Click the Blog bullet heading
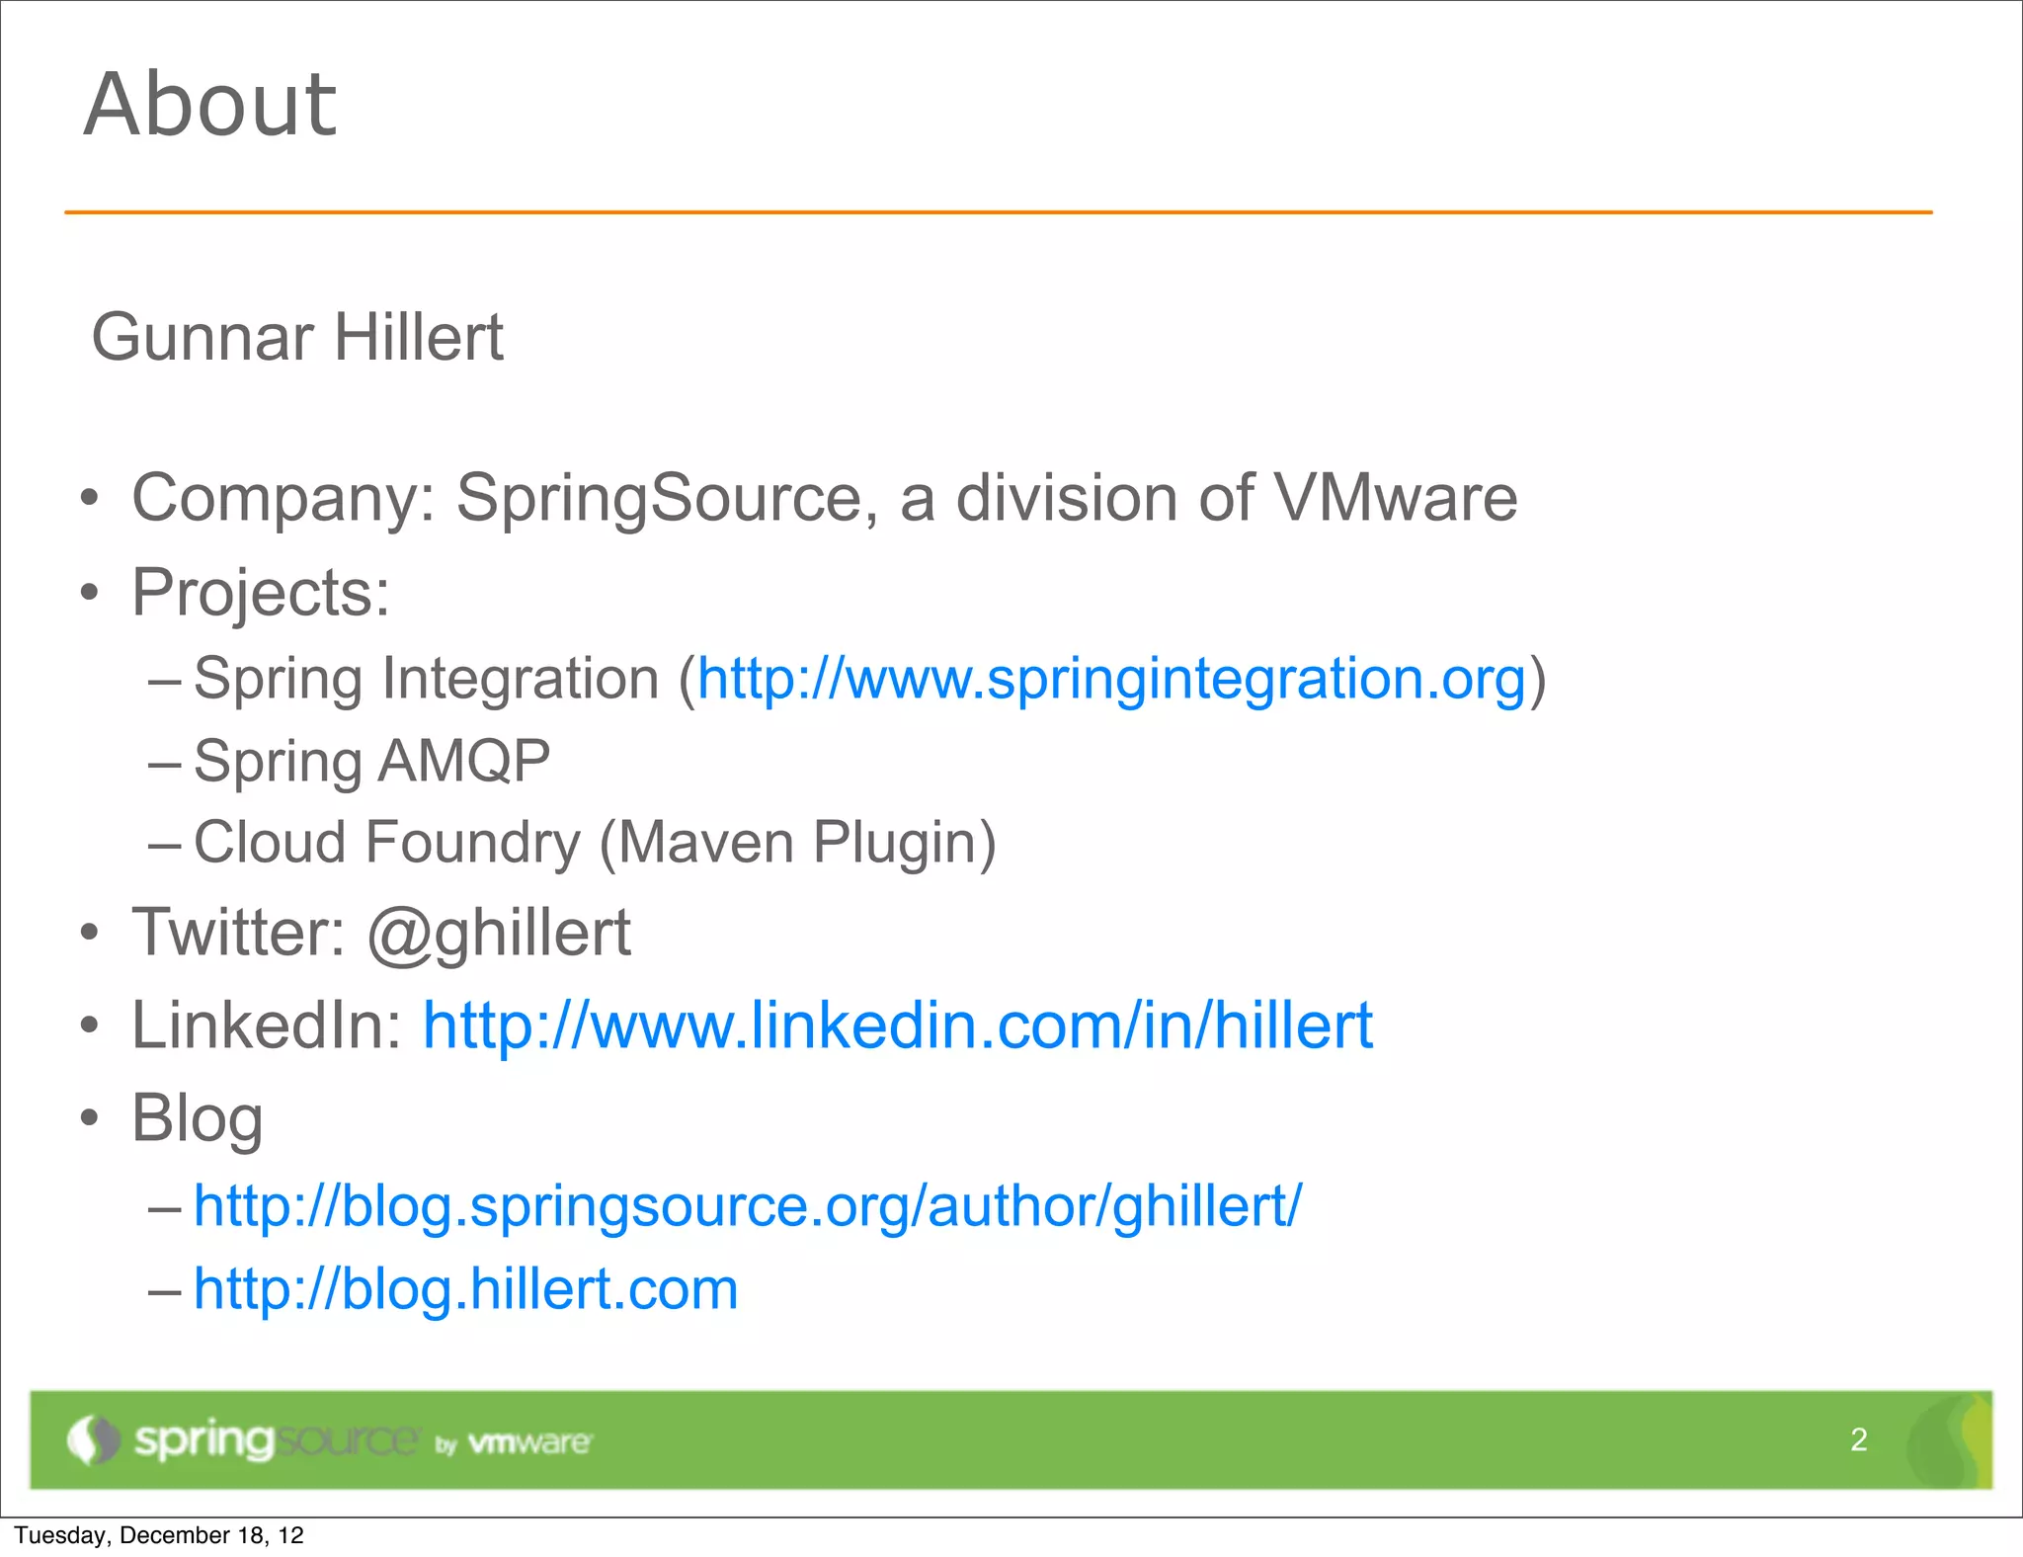Screen dimensions: 2023x1557 tap(198, 1118)
